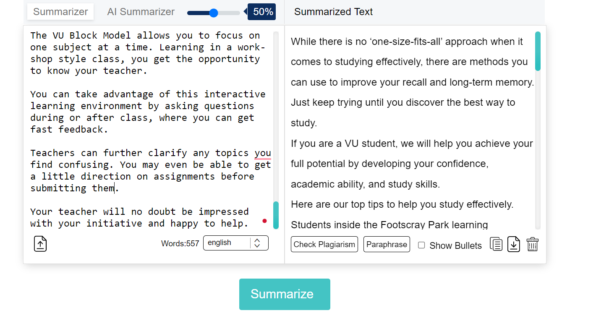Image resolution: width=596 pixels, height=313 pixels.
Task: Click the Paraphrase button
Action: (387, 244)
